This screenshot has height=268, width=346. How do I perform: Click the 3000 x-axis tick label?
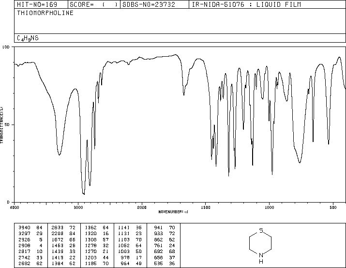coord(78,207)
